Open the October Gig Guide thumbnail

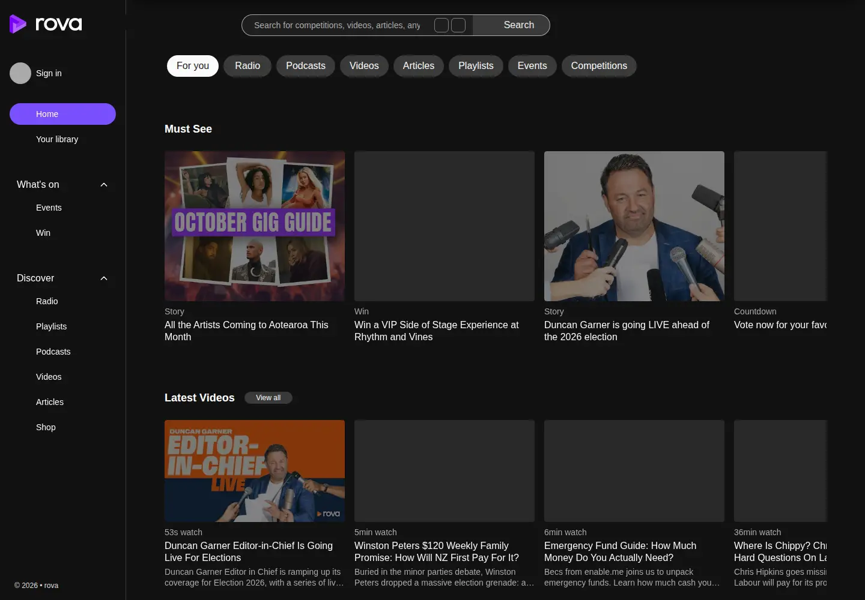(x=255, y=226)
